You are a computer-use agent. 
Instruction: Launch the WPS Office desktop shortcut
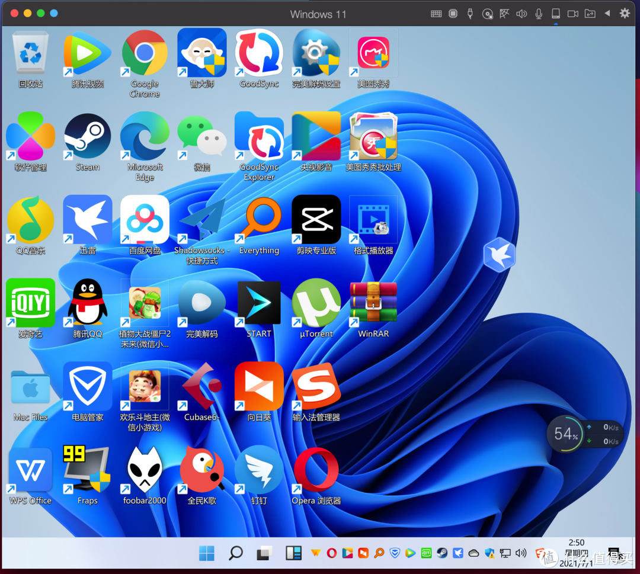point(30,470)
